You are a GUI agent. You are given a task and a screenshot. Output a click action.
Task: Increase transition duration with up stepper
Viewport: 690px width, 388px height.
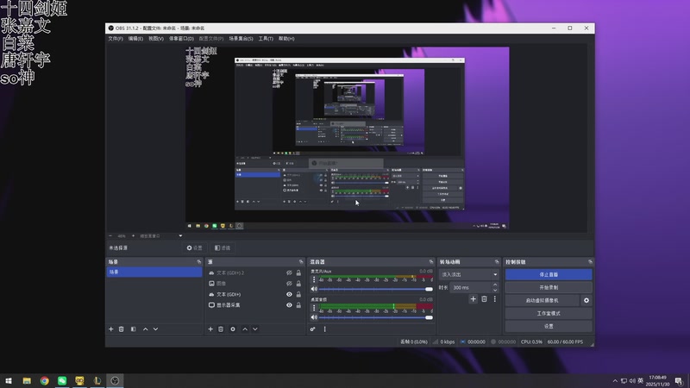(495, 285)
